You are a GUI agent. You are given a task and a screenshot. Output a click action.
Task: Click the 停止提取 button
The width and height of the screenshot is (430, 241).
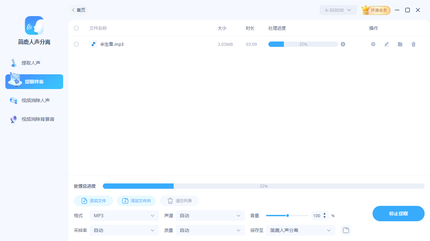point(398,213)
